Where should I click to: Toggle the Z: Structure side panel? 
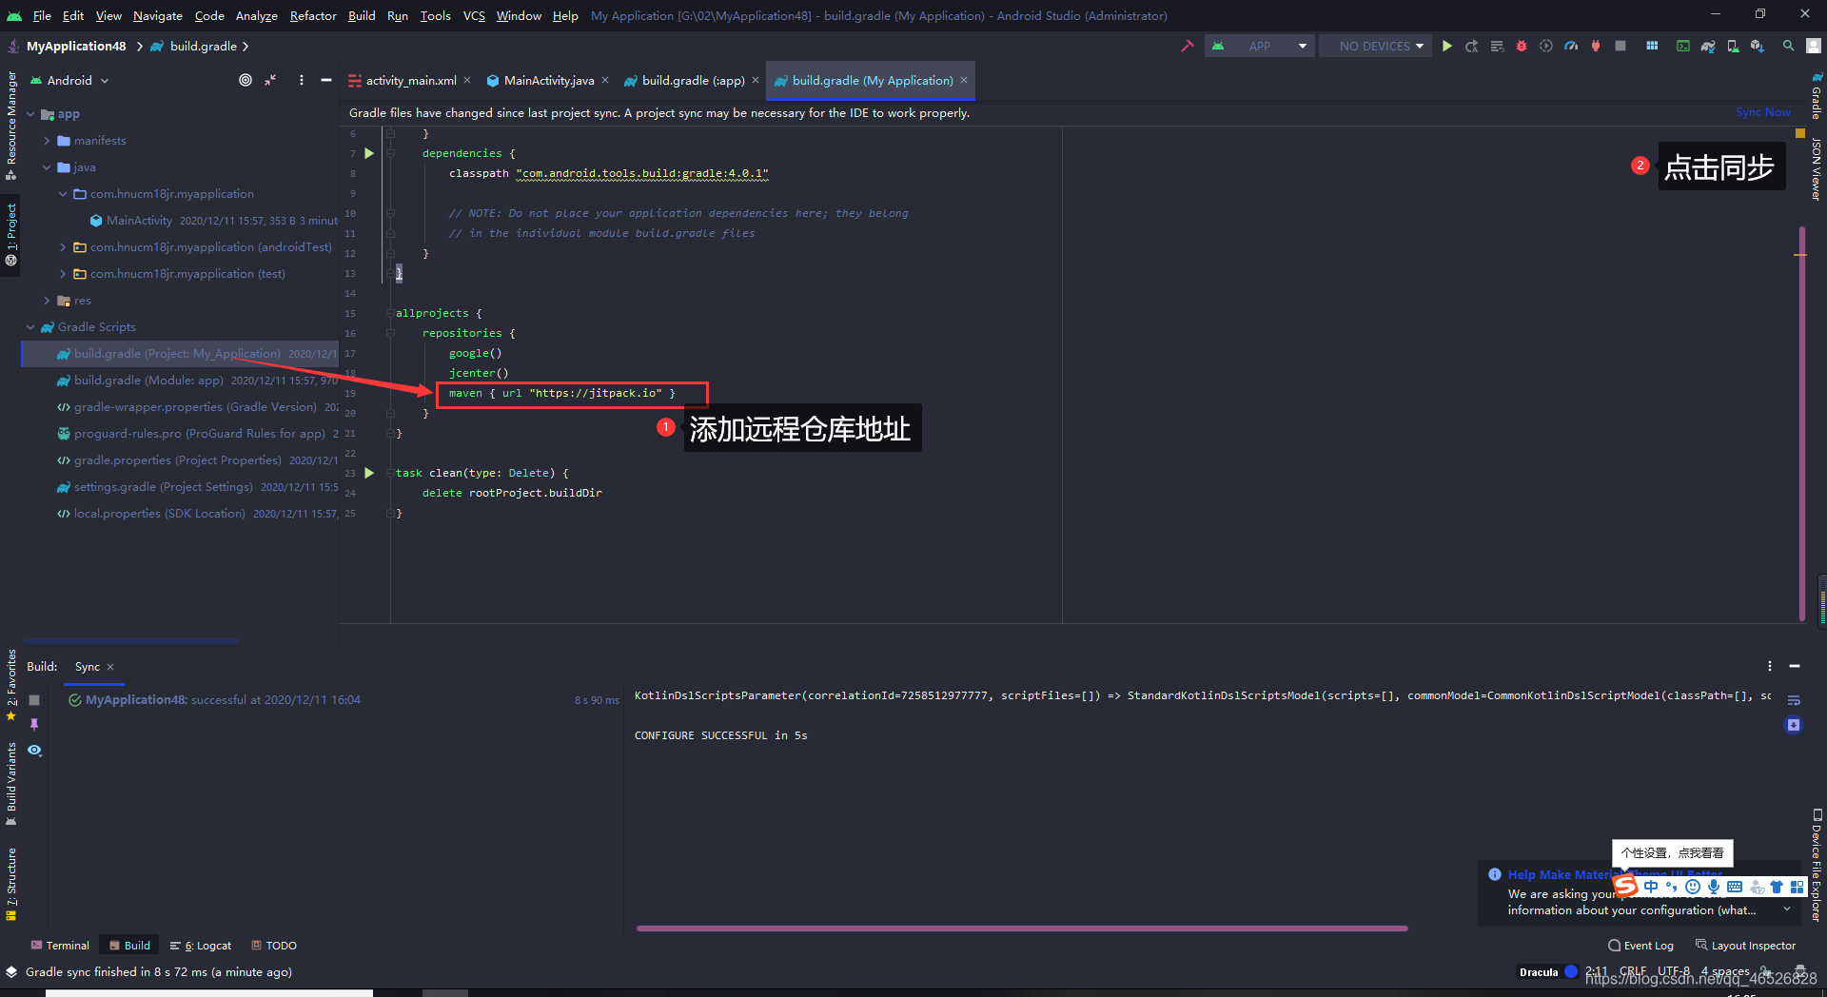[10, 884]
